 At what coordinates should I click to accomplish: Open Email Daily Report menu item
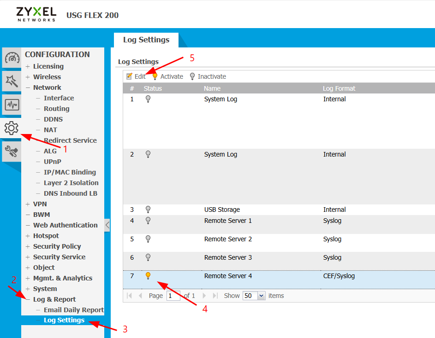click(x=73, y=310)
